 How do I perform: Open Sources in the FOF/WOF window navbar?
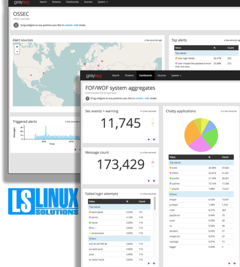[x=162, y=75]
